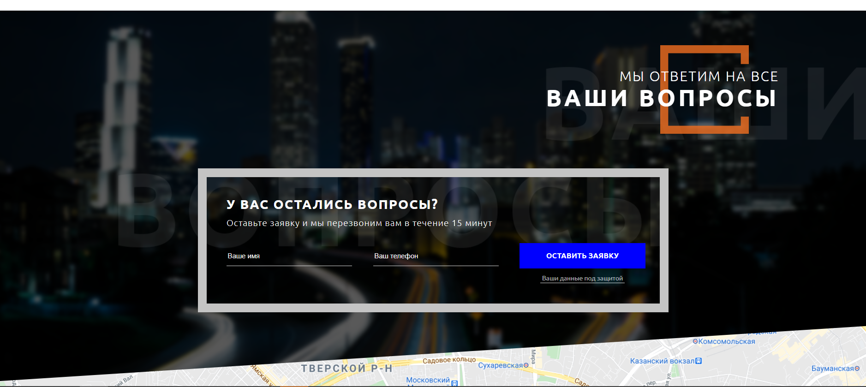Click the Сухаревская metro station marker icon
This screenshot has width=866, height=387.
click(526, 365)
